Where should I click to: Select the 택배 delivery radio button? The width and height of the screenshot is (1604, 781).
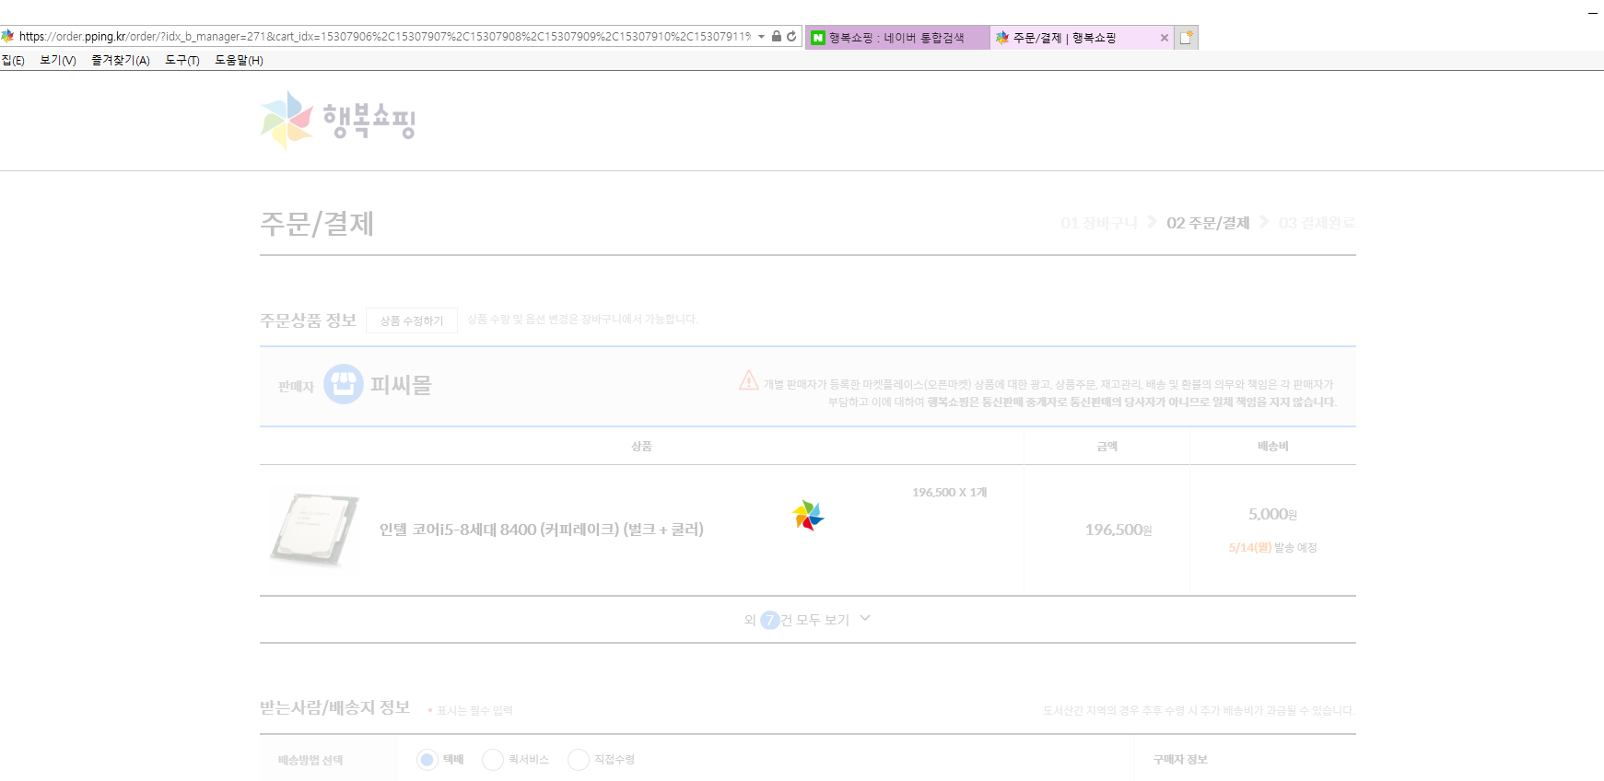click(x=427, y=760)
